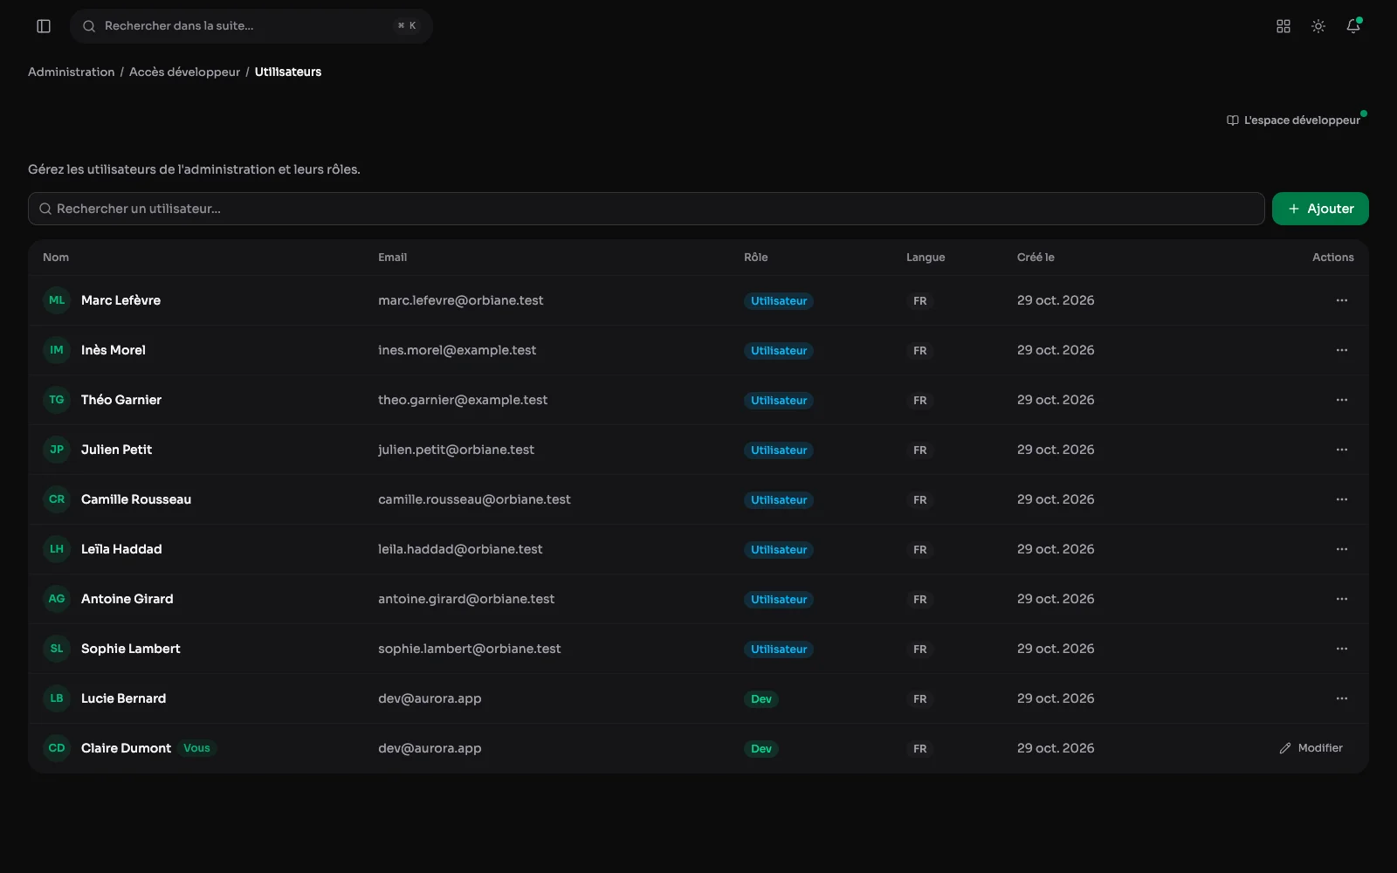Click the Vous badge next to Claire Dumont
This screenshot has height=873, width=1397.
click(196, 748)
